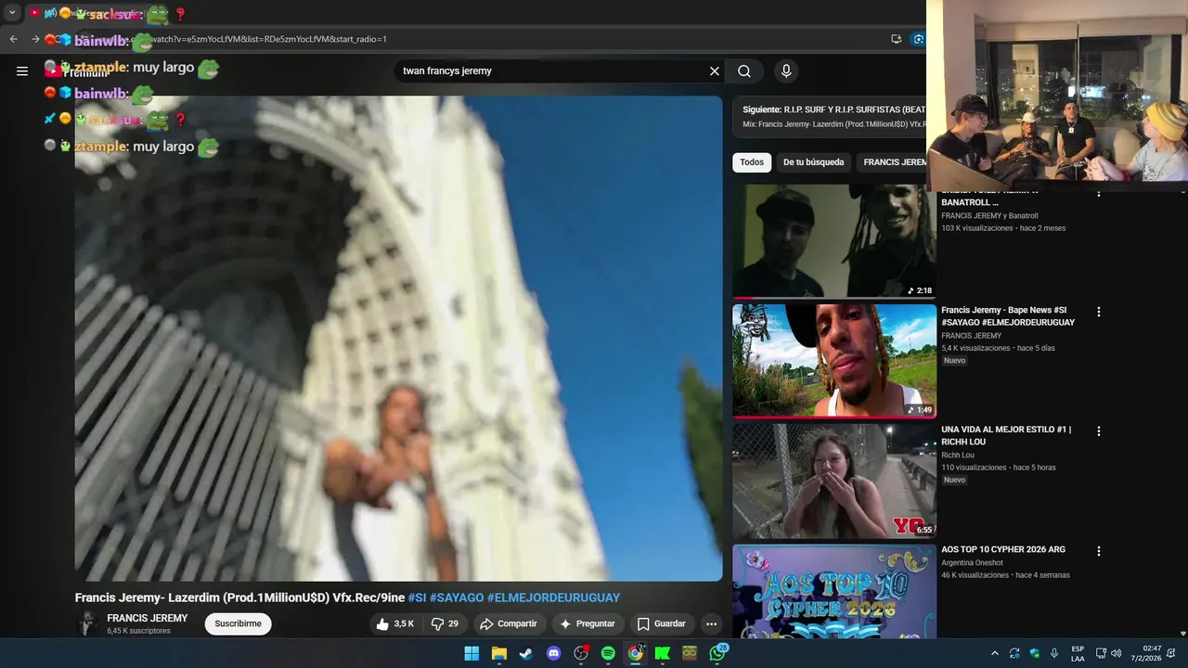Viewport: 1188px width, 668px height.
Task: Open File Explorer from the taskbar
Action: [x=498, y=653]
